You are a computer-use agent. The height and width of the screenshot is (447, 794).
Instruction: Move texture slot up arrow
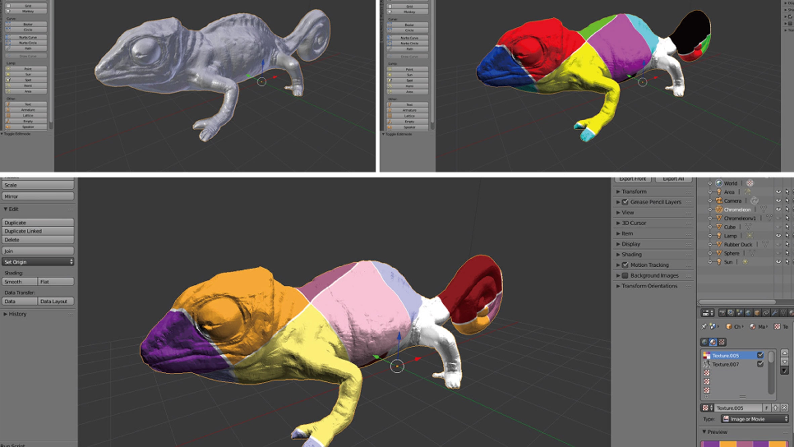tap(785, 353)
